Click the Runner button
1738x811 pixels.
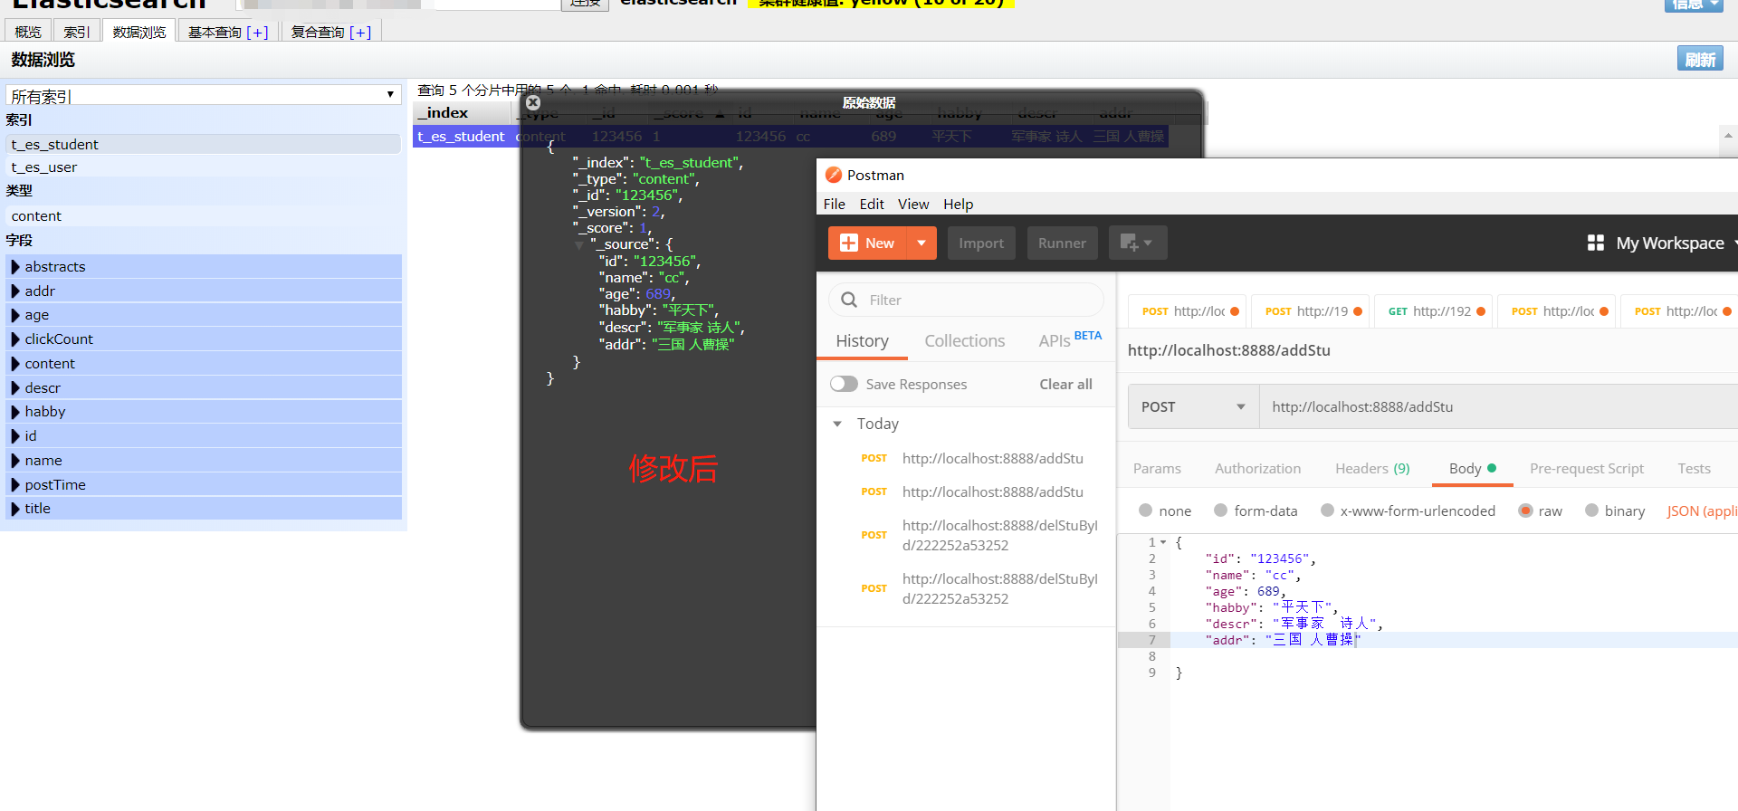click(1062, 243)
